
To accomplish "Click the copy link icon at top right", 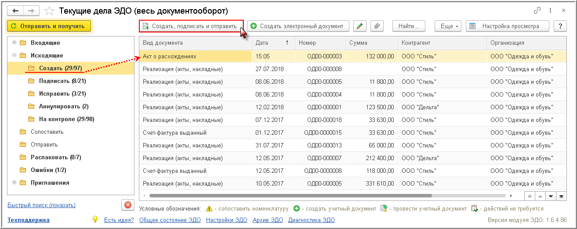I will (x=537, y=10).
